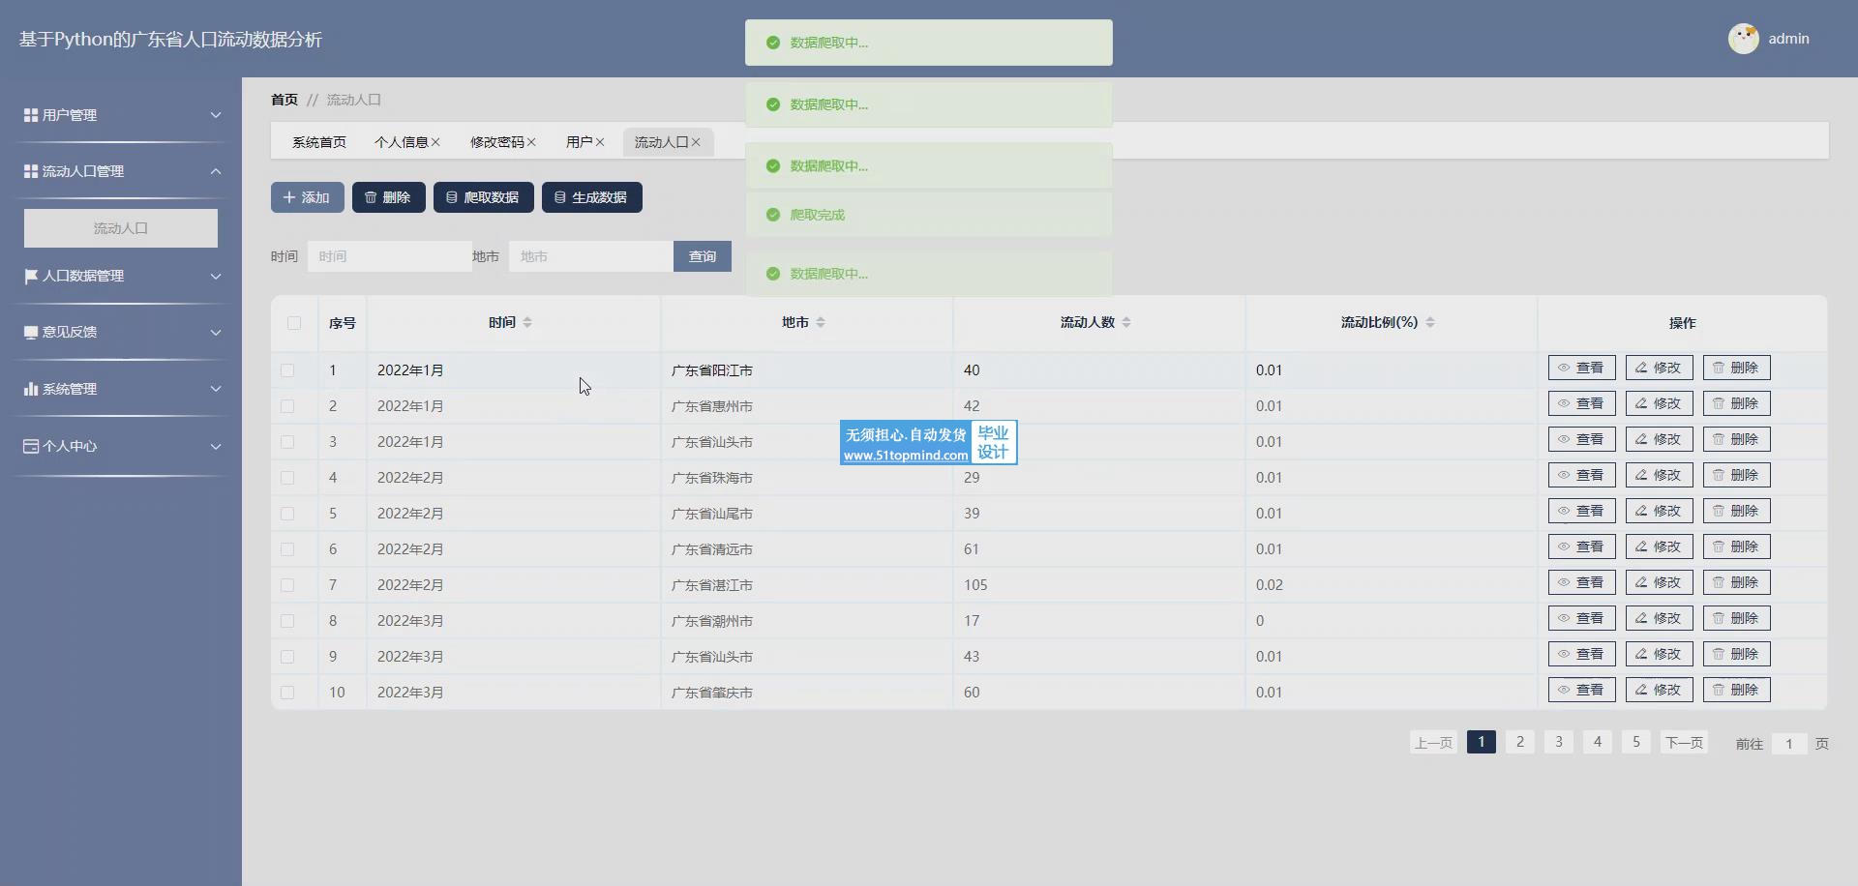Check the row 2 checkbox

pos(287,406)
